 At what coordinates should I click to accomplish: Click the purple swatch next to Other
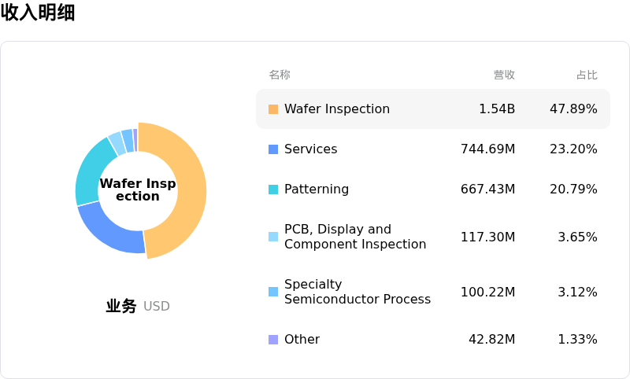[273, 340]
